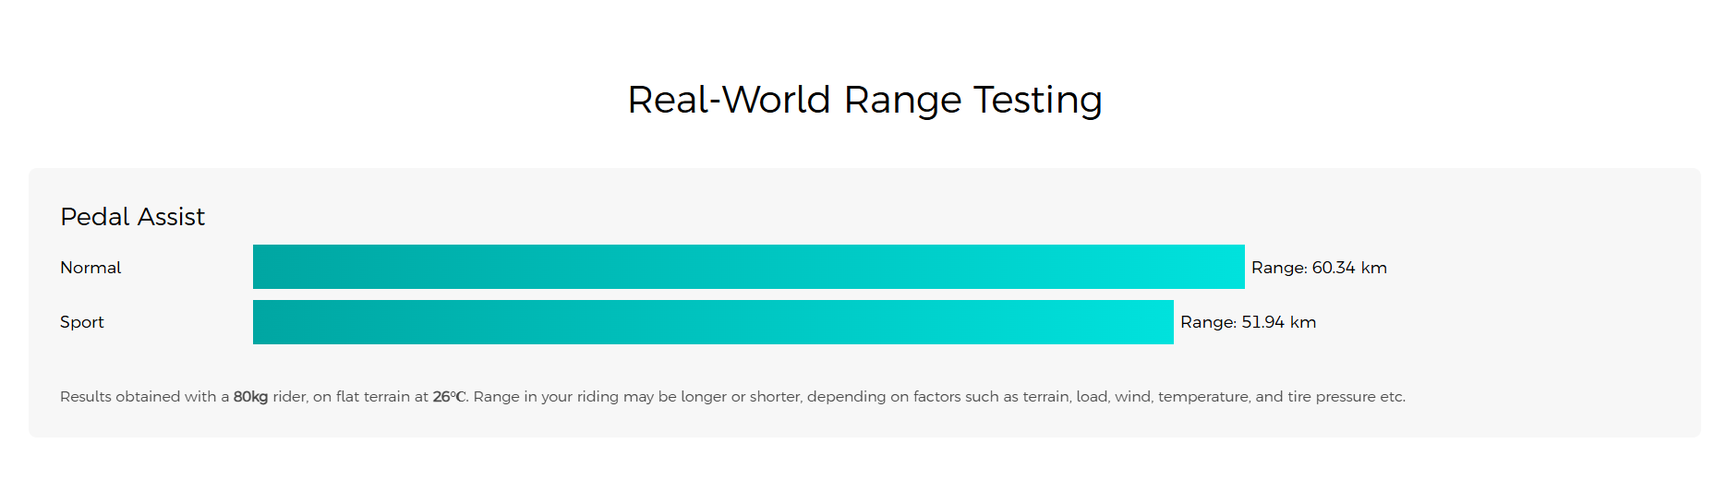
Task: Click the "Pedal Assist" section title
Action: (x=132, y=217)
